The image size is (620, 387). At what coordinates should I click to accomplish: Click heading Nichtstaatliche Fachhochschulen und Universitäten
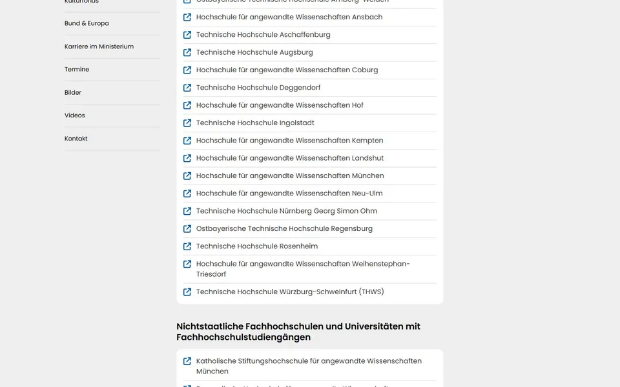(x=298, y=332)
